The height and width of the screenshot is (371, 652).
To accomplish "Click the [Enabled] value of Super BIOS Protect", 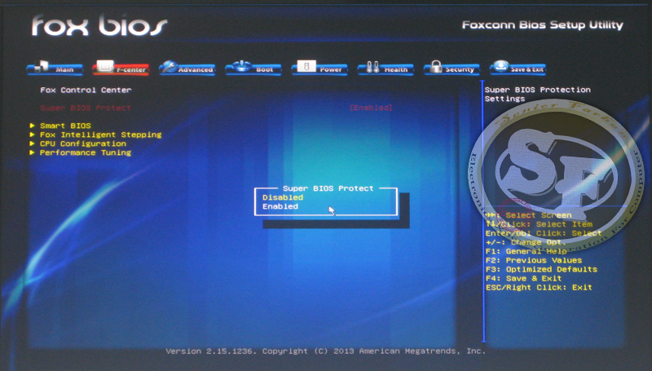I will click(x=371, y=108).
